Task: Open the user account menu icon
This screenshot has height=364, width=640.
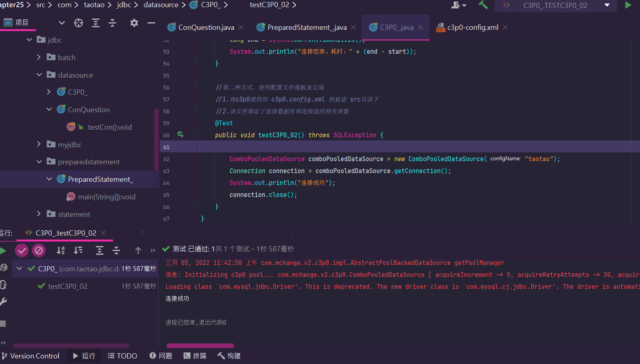Action: [x=458, y=5]
